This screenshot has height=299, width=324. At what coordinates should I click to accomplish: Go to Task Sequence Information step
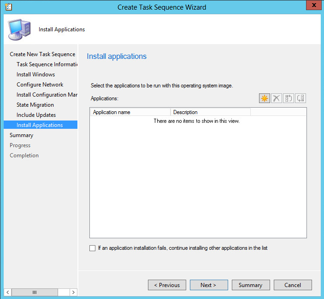click(47, 64)
